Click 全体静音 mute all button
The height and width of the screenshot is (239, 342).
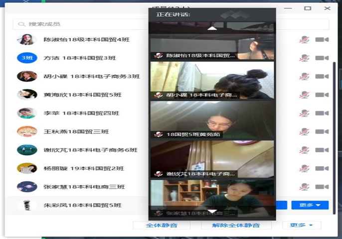(162, 225)
